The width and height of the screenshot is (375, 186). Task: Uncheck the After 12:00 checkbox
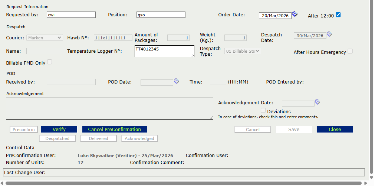coord(338,15)
